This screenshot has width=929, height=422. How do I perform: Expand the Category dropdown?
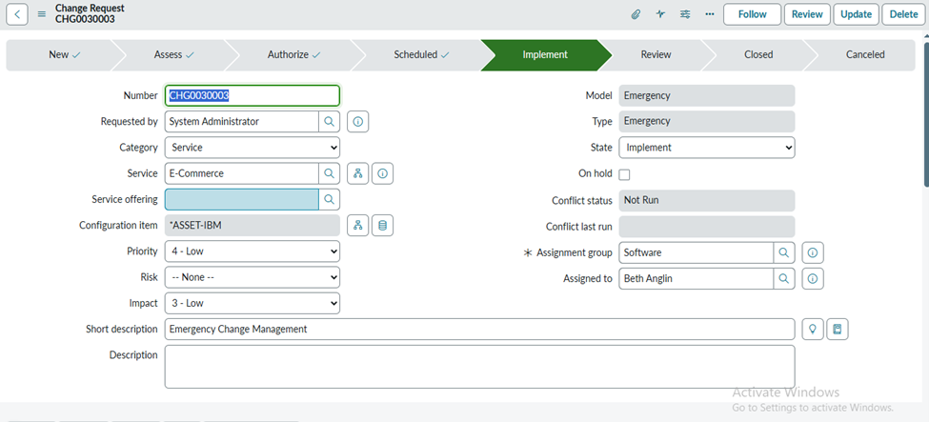[x=252, y=148]
